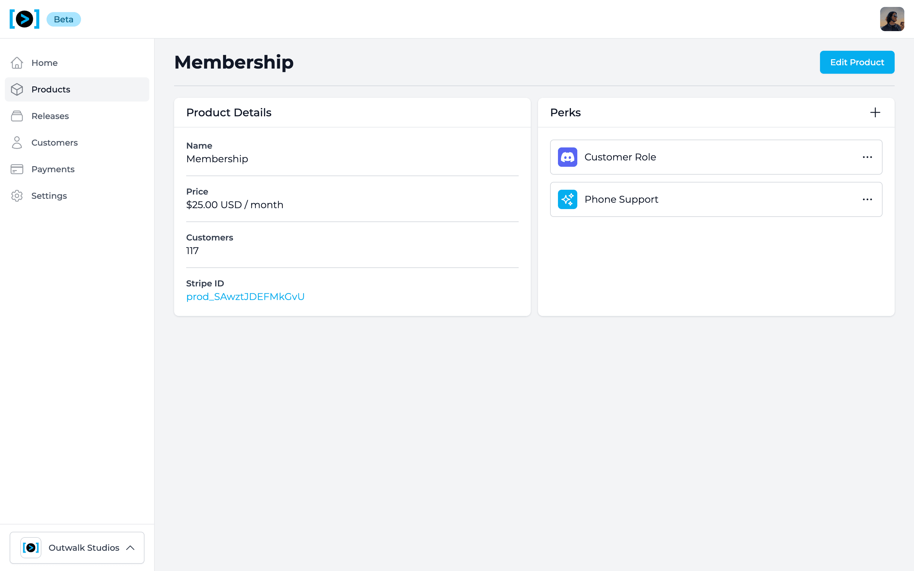This screenshot has height=571, width=914.
Task: Click the Outwalk logo in header
Action: (24, 19)
